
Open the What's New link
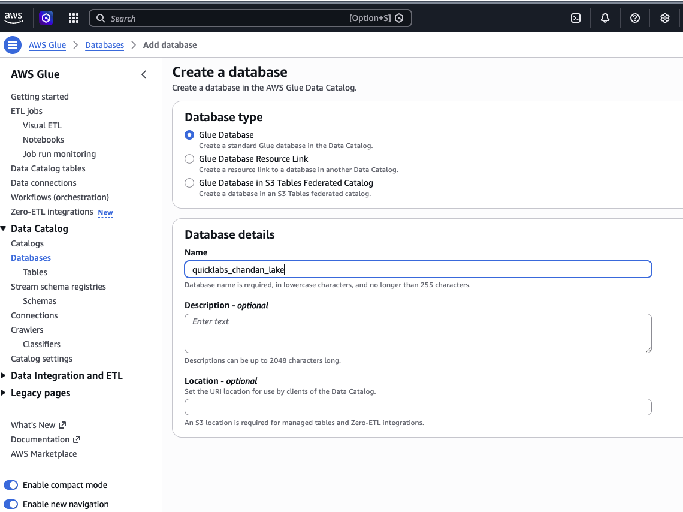click(x=33, y=425)
